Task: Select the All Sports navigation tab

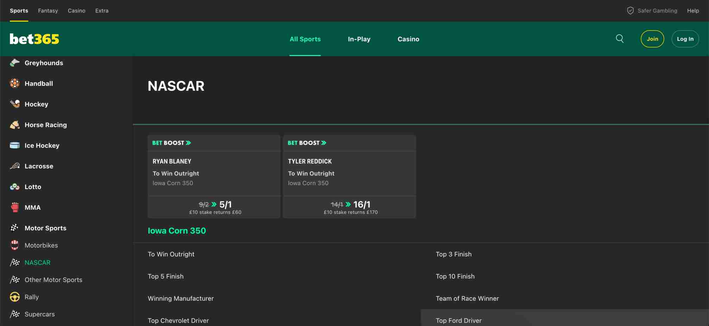Action: pyautogui.click(x=305, y=39)
